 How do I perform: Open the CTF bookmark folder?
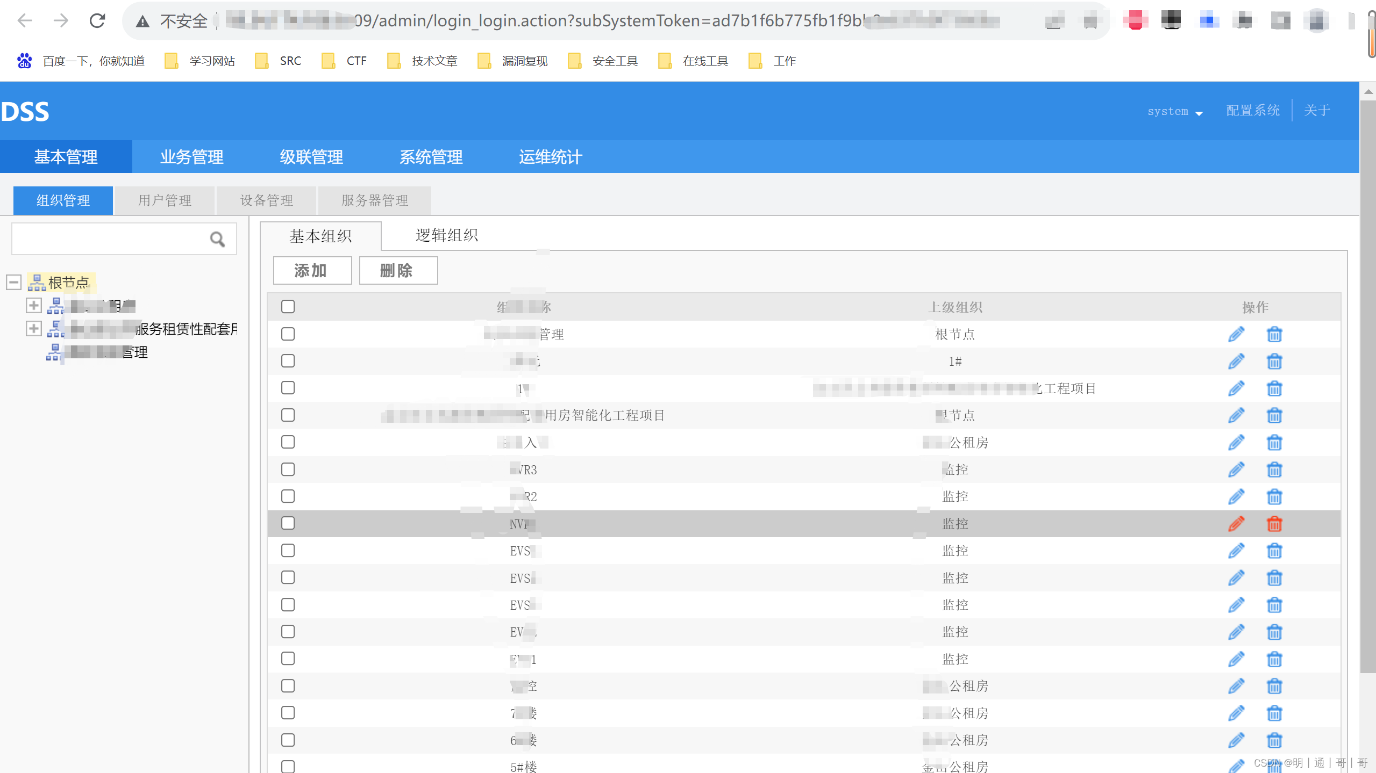point(344,61)
